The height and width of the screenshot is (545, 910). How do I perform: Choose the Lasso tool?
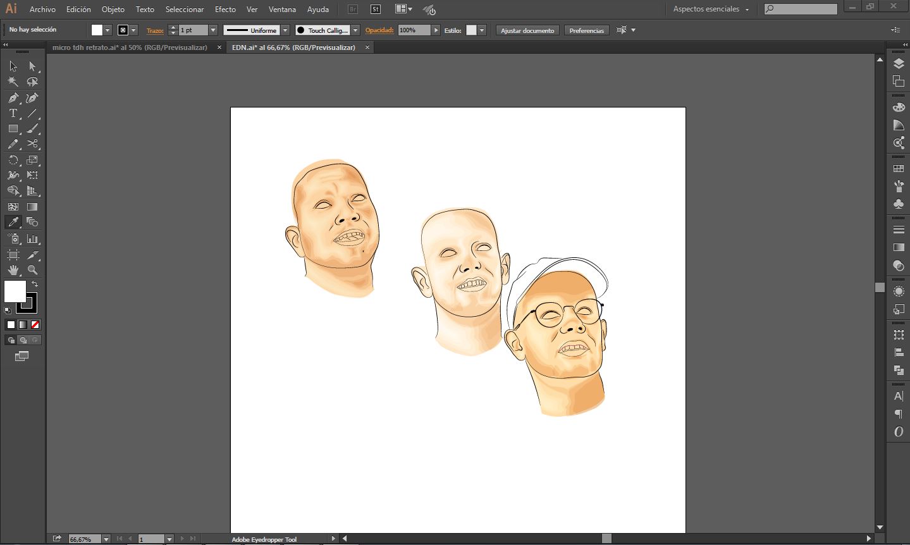coord(32,82)
